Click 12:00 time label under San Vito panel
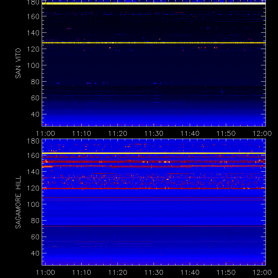278x278 pixels. tap(262, 133)
